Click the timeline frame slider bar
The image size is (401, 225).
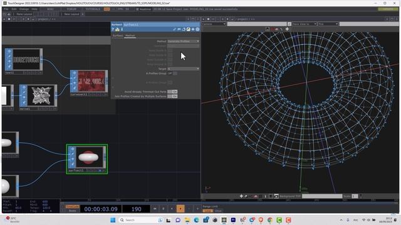(229, 201)
